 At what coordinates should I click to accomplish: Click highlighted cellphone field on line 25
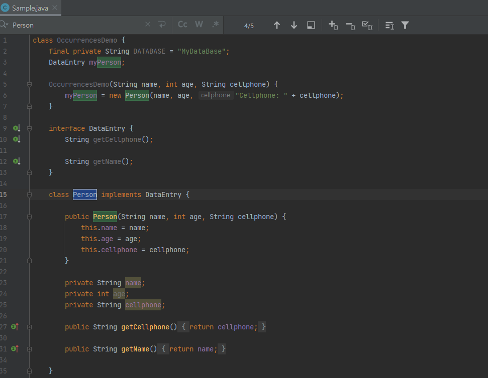click(x=143, y=305)
